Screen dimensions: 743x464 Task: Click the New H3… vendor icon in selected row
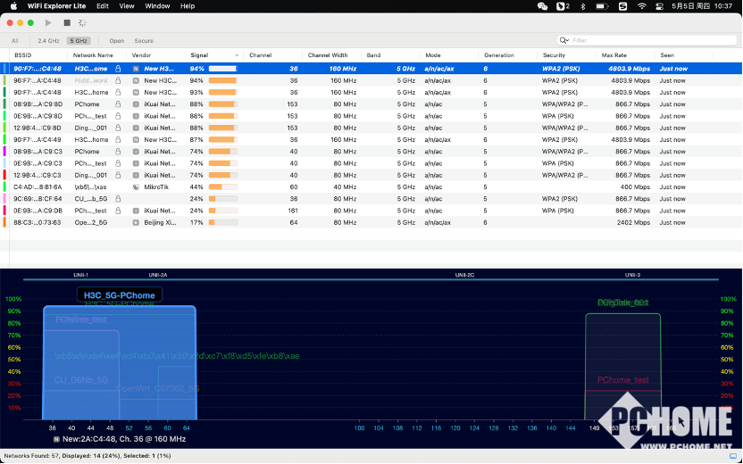[136, 69]
